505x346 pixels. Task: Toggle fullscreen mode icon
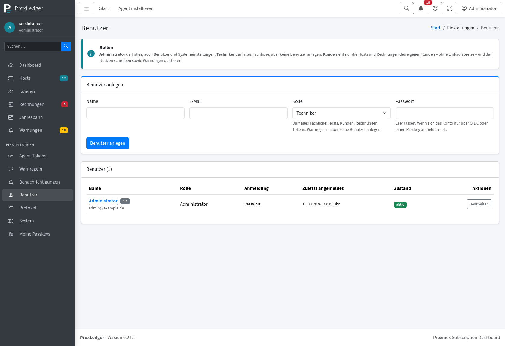(450, 8)
